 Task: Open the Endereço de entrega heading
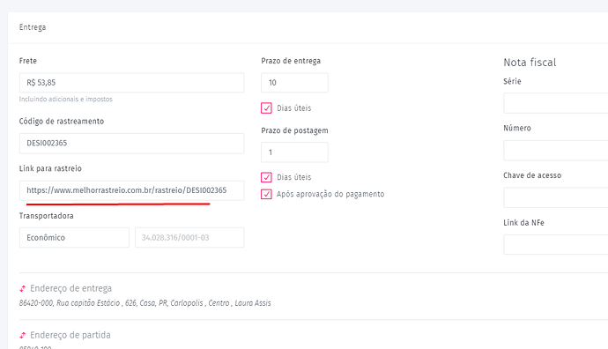click(71, 288)
